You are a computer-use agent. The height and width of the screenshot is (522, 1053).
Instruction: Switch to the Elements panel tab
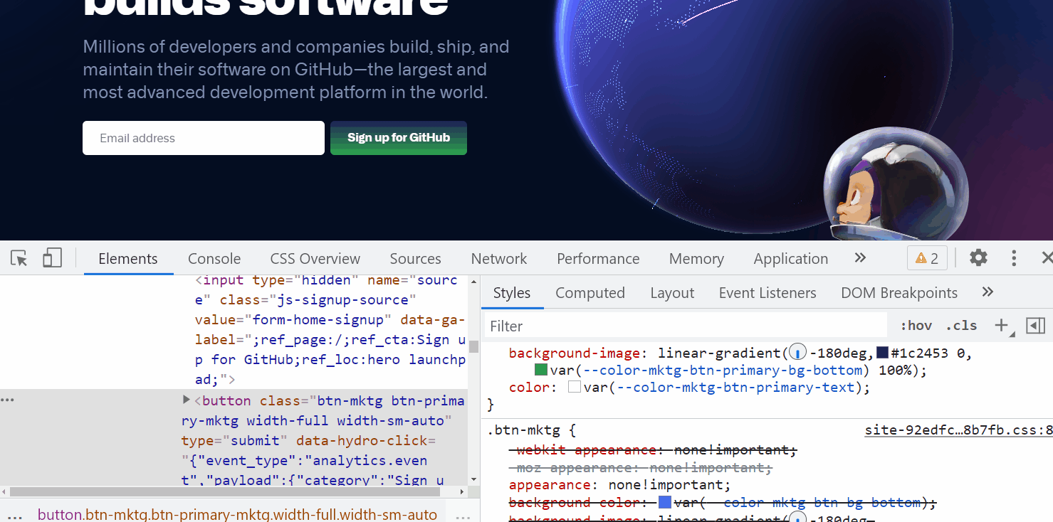tap(128, 259)
